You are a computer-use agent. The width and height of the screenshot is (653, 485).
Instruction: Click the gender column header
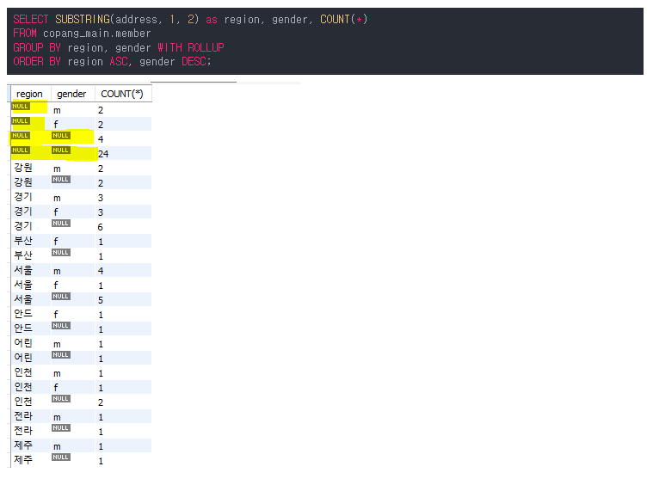(x=71, y=94)
